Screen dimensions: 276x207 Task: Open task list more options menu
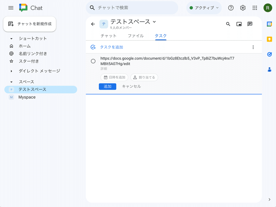pyautogui.click(x=253, y=47)
